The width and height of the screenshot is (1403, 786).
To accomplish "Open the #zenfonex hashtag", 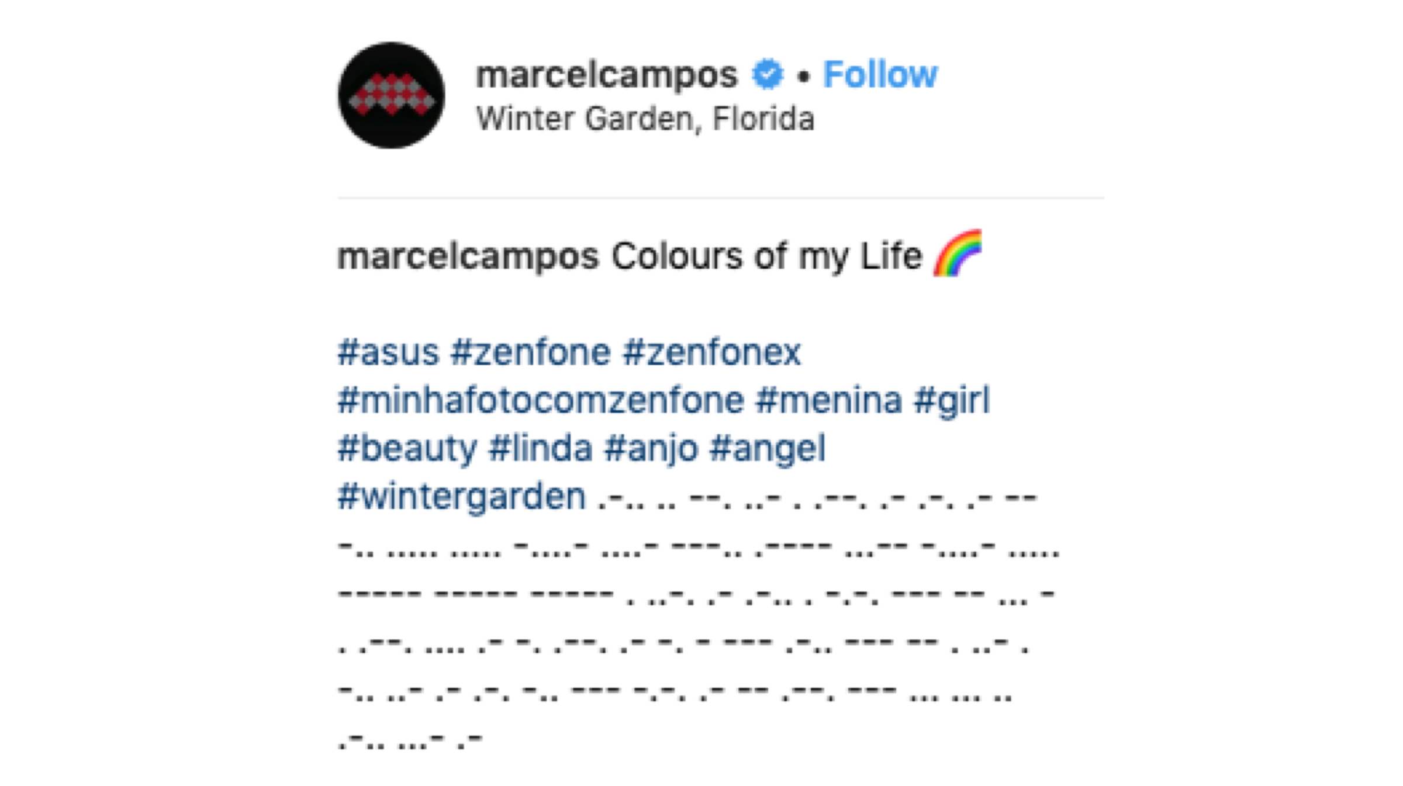I will point(711,352).
